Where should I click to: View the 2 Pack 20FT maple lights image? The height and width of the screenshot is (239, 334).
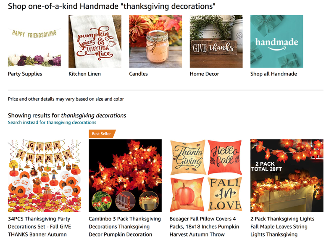click(287, 175)
